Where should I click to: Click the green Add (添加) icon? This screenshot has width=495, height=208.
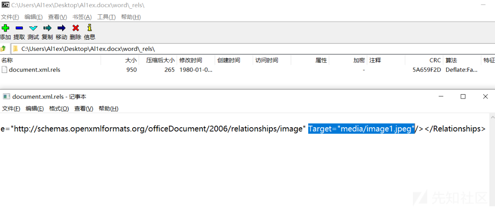5,28
